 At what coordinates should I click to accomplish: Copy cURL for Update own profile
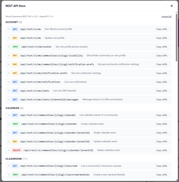point(162,38)
